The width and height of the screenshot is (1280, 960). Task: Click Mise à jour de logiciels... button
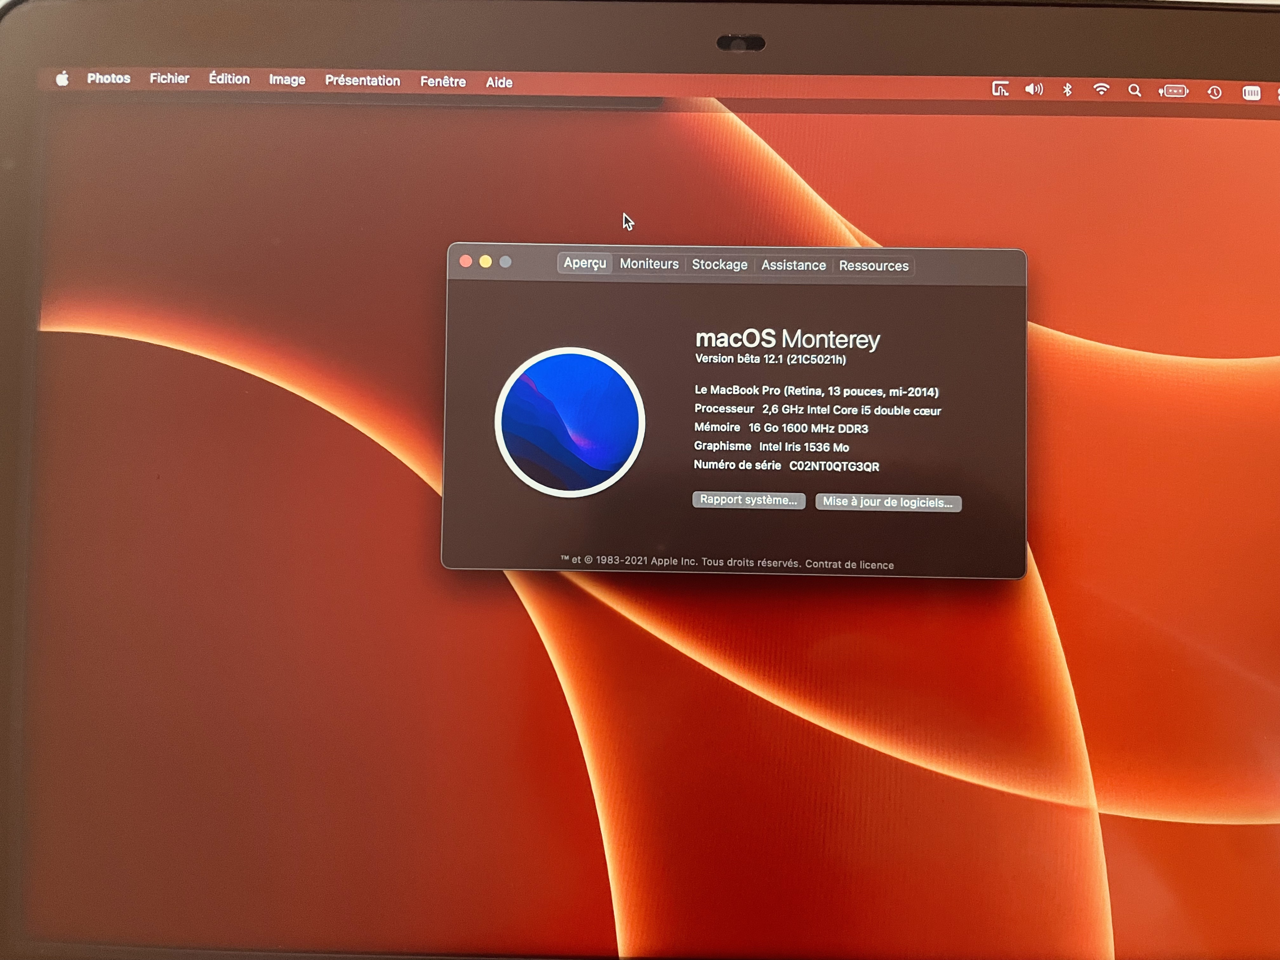[888, 502]
